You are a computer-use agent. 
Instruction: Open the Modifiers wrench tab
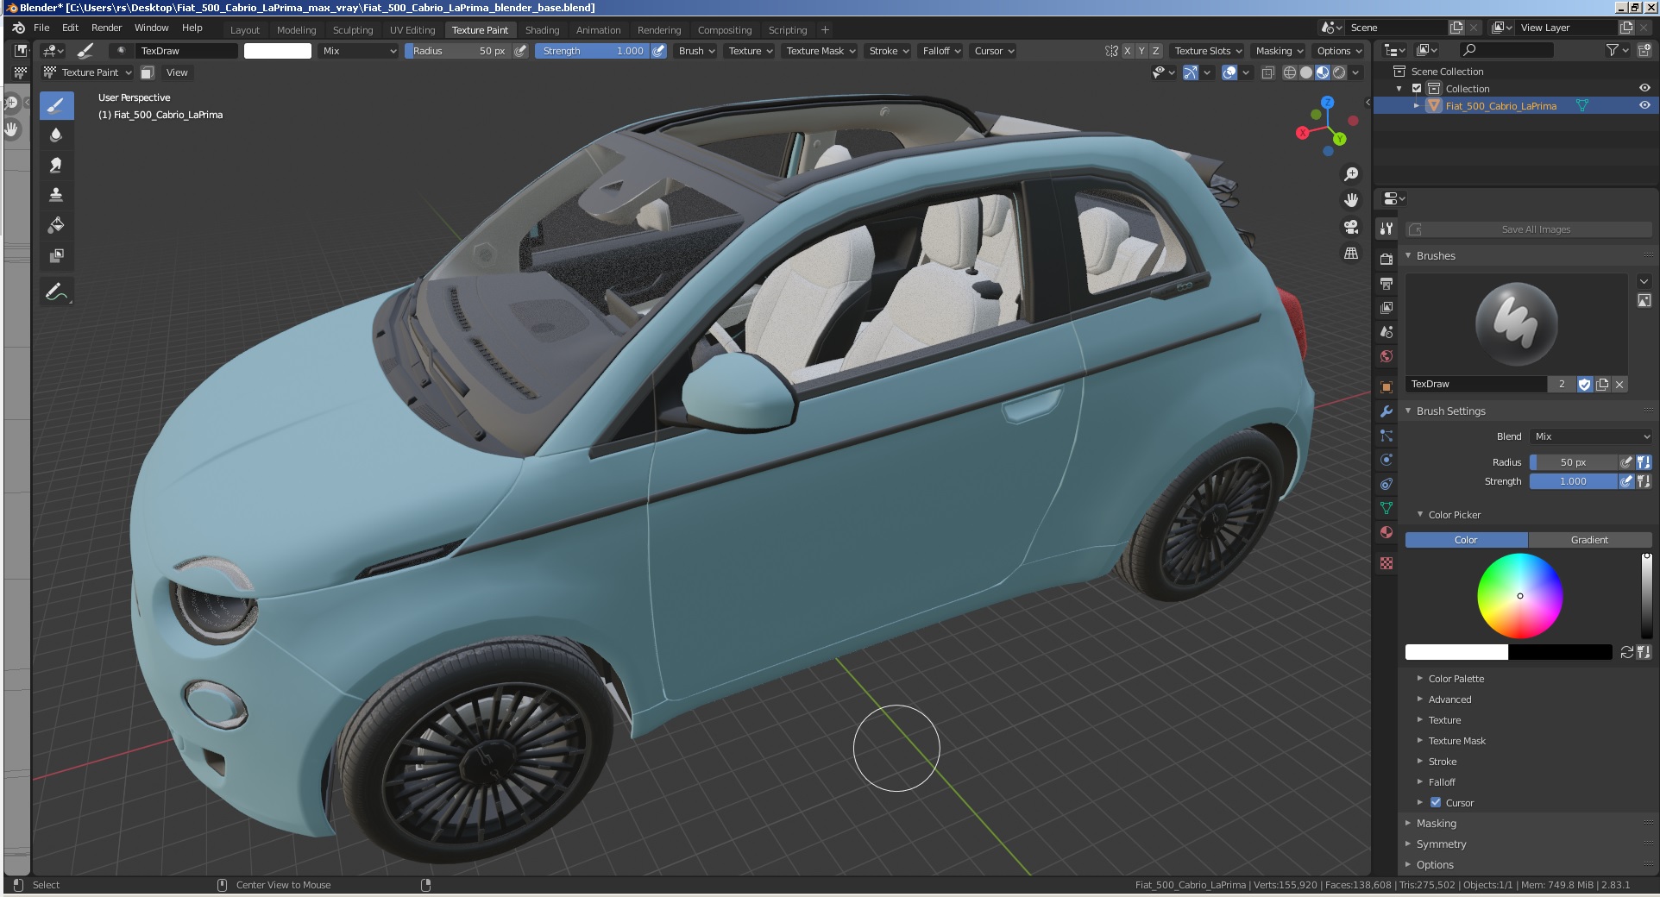pyautogui.click(x=1386, y=411)
